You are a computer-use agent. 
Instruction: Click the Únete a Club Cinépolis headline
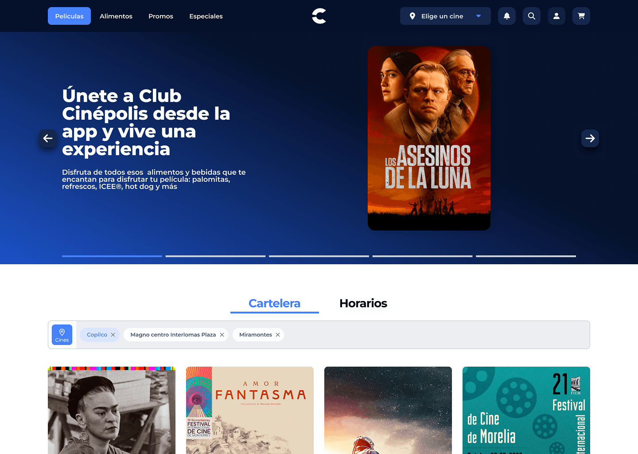click(146, 122)
